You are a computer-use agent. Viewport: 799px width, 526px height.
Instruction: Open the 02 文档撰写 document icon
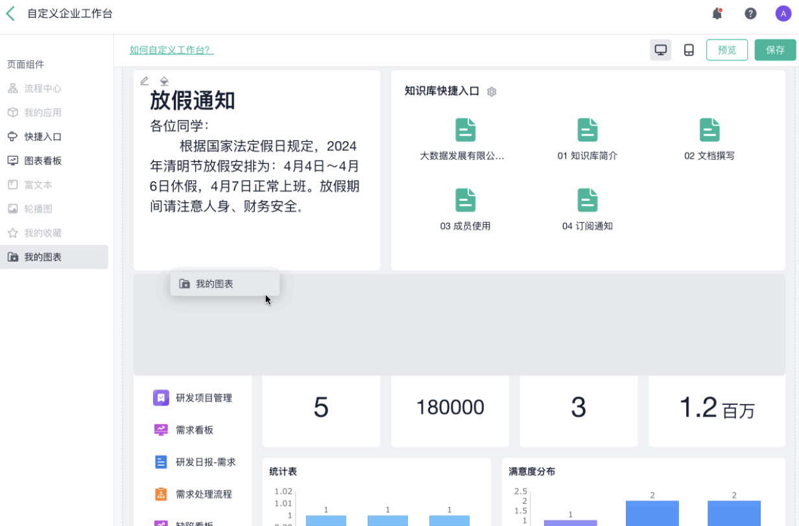709,130
